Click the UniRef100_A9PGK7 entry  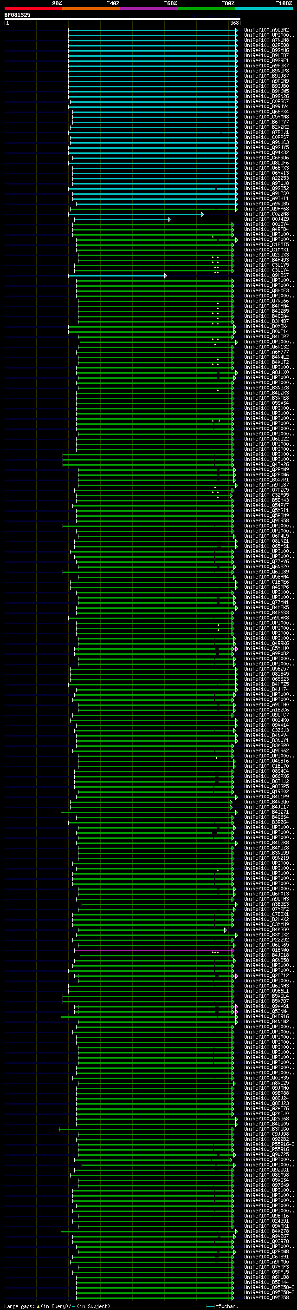coord(266,66)
